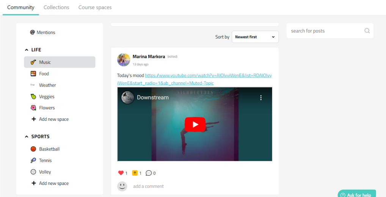Click the saxophone Music icon
The image size is (386, 197).
click(33, 62)
